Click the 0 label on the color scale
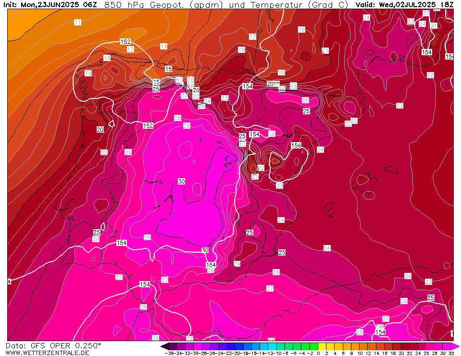Image resolution: width=461 pixels, height=356 pixels. tap(318, 353)
